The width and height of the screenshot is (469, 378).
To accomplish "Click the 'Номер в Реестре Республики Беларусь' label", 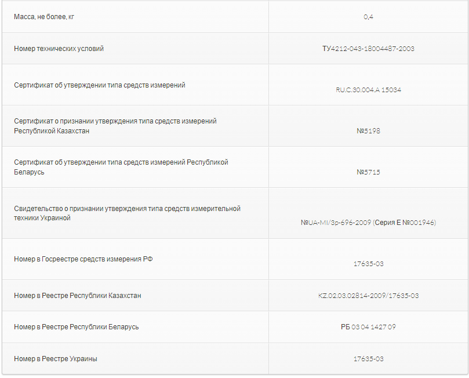I will [x=77, y=327].
